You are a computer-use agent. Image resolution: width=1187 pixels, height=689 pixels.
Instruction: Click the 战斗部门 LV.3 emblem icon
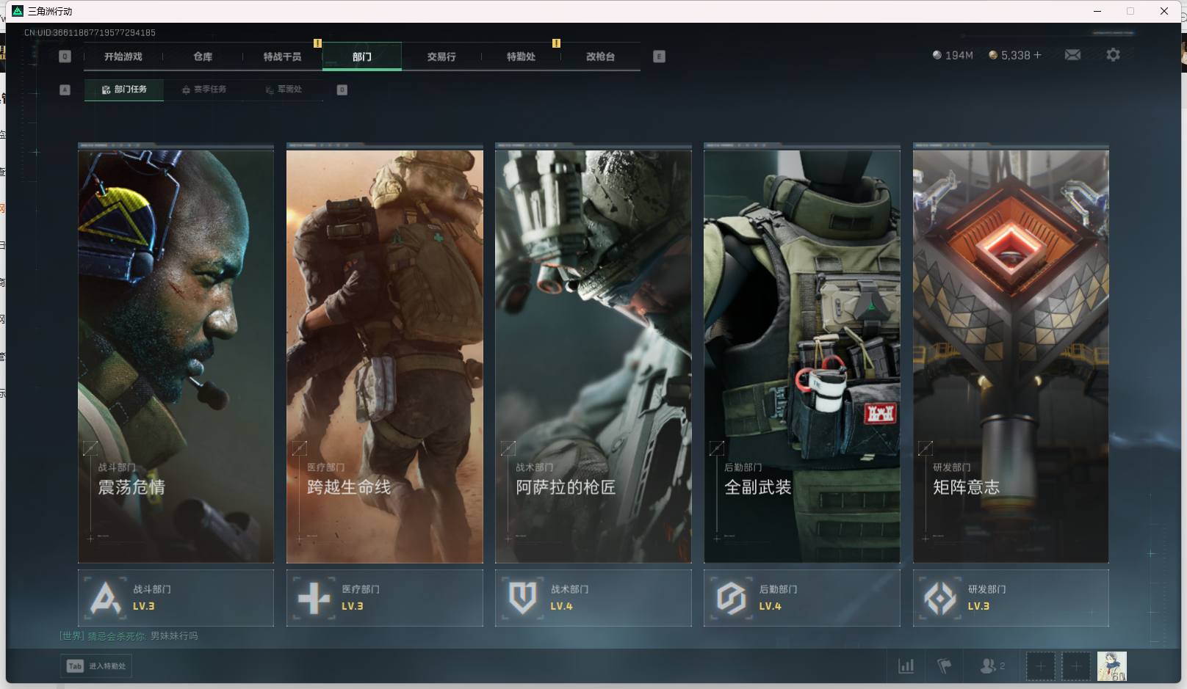coord(105,598)
